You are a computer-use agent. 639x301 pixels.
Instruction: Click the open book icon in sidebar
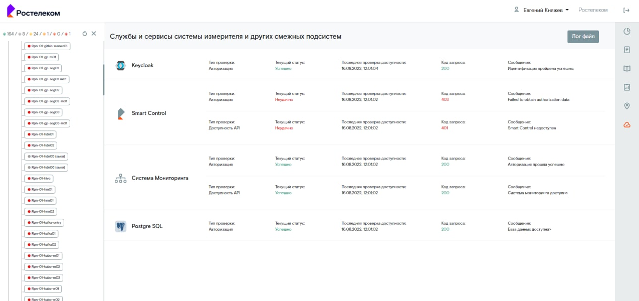click(x=626, y=69)
